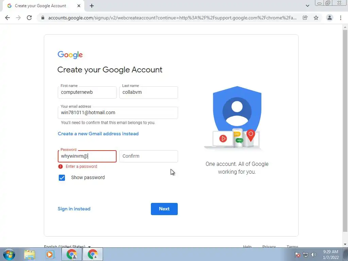Screen dimensions: 348x261
Task: Click the red error icon beside Enter a password
Action: point(60,167)
